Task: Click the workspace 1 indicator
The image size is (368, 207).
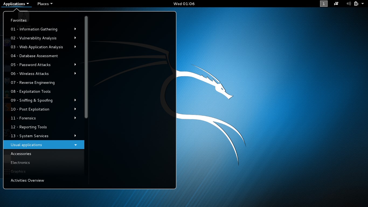Action: (x=324, y=4)
